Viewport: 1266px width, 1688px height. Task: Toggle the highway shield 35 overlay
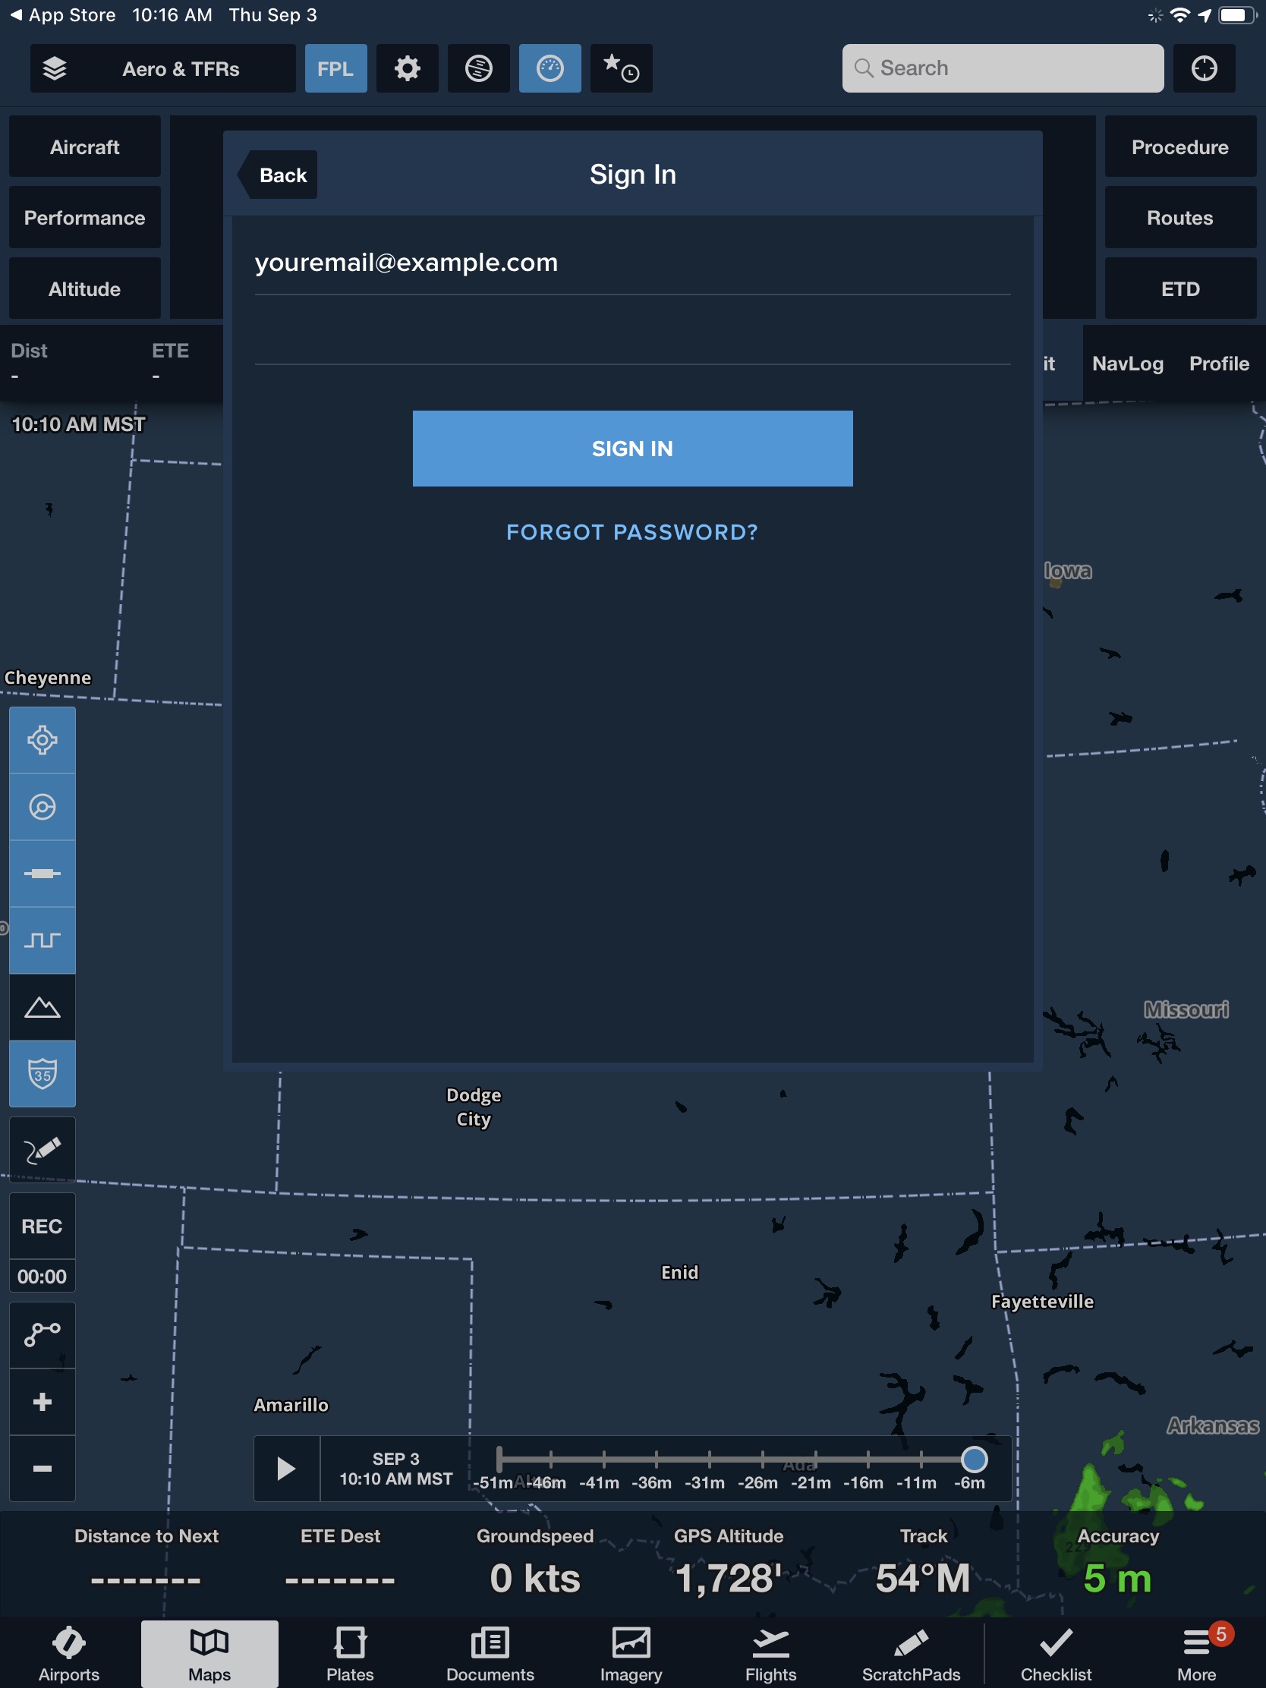pyautogui.click(x=43, y=1075)
